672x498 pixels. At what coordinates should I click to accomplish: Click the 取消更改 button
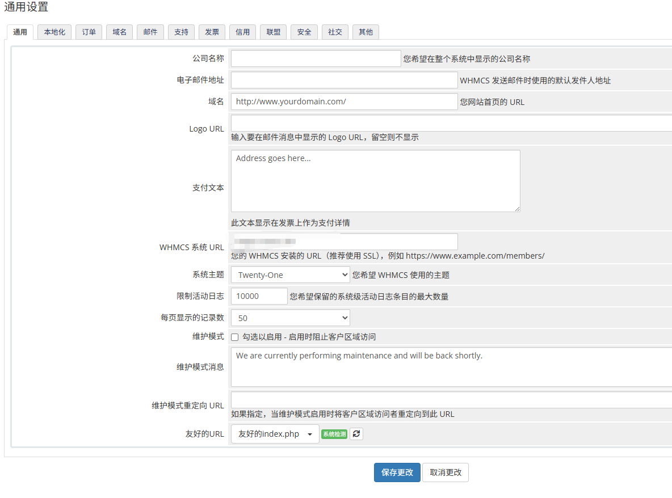446,472
